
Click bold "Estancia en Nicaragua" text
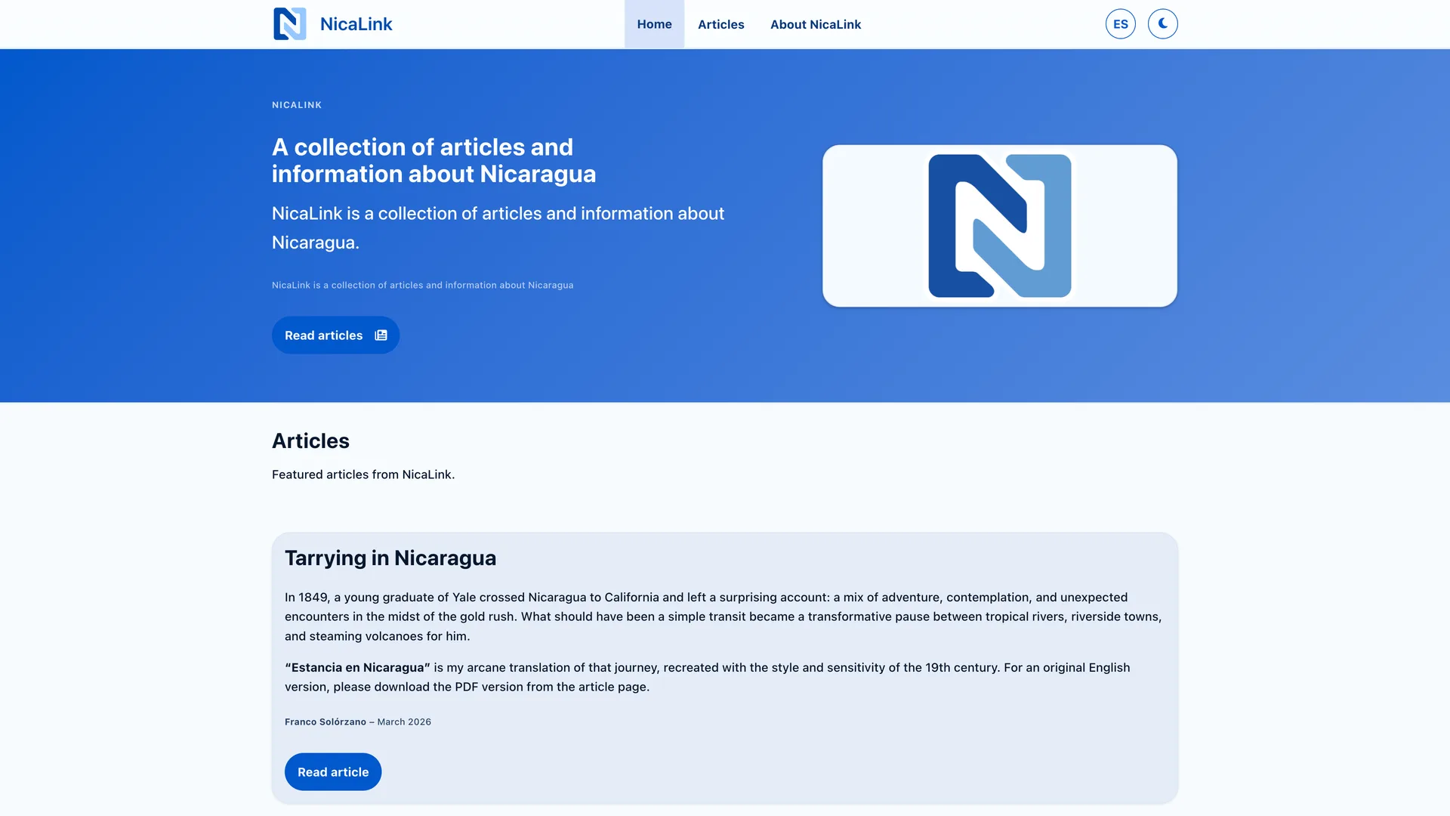357,668
